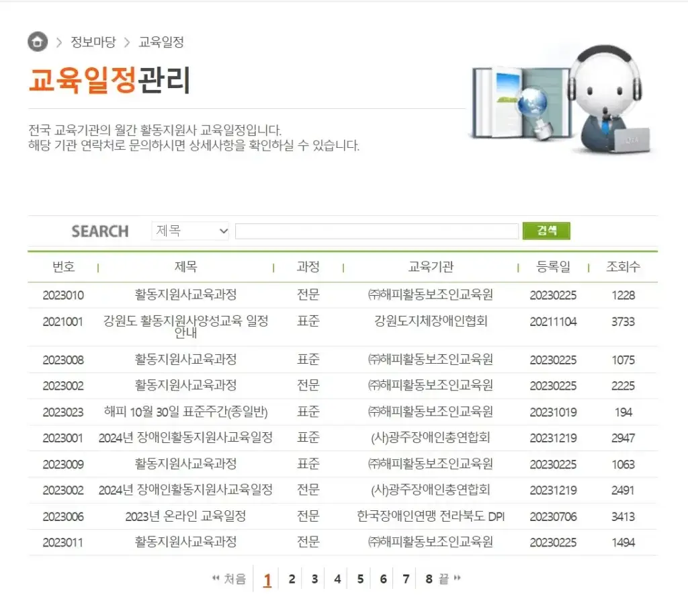The image size is (688, 599).
Task: Jump to last page via 끝
Action: [450, 579]
